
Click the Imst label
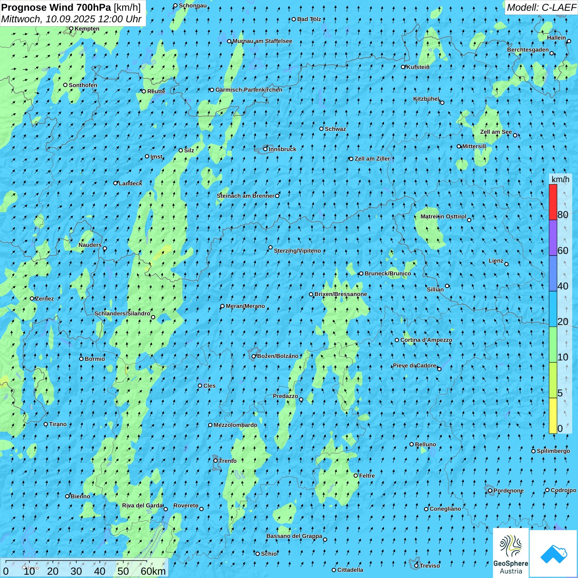(156, 156)
